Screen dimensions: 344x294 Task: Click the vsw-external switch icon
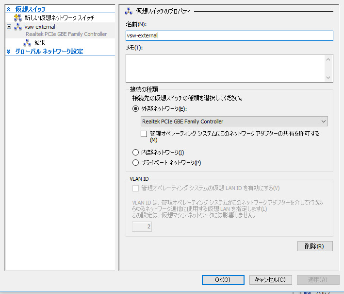pyautogui.click(x=18, y=27)
